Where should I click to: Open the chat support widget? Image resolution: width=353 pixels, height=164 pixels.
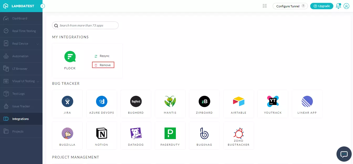[344, 154]
